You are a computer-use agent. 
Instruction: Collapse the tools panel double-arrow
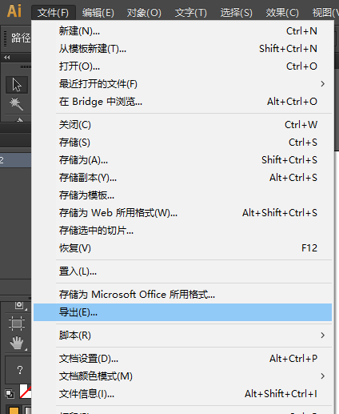coord(7,57)
